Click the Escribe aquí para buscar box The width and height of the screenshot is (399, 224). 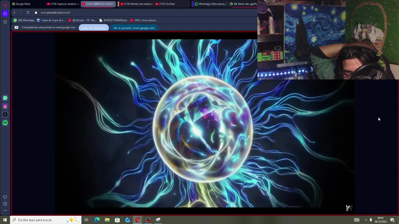46,220
